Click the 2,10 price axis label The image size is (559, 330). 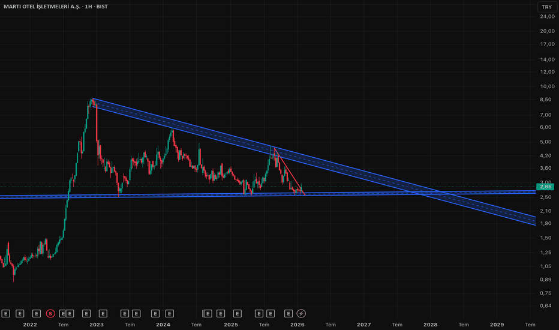[546, 211]
